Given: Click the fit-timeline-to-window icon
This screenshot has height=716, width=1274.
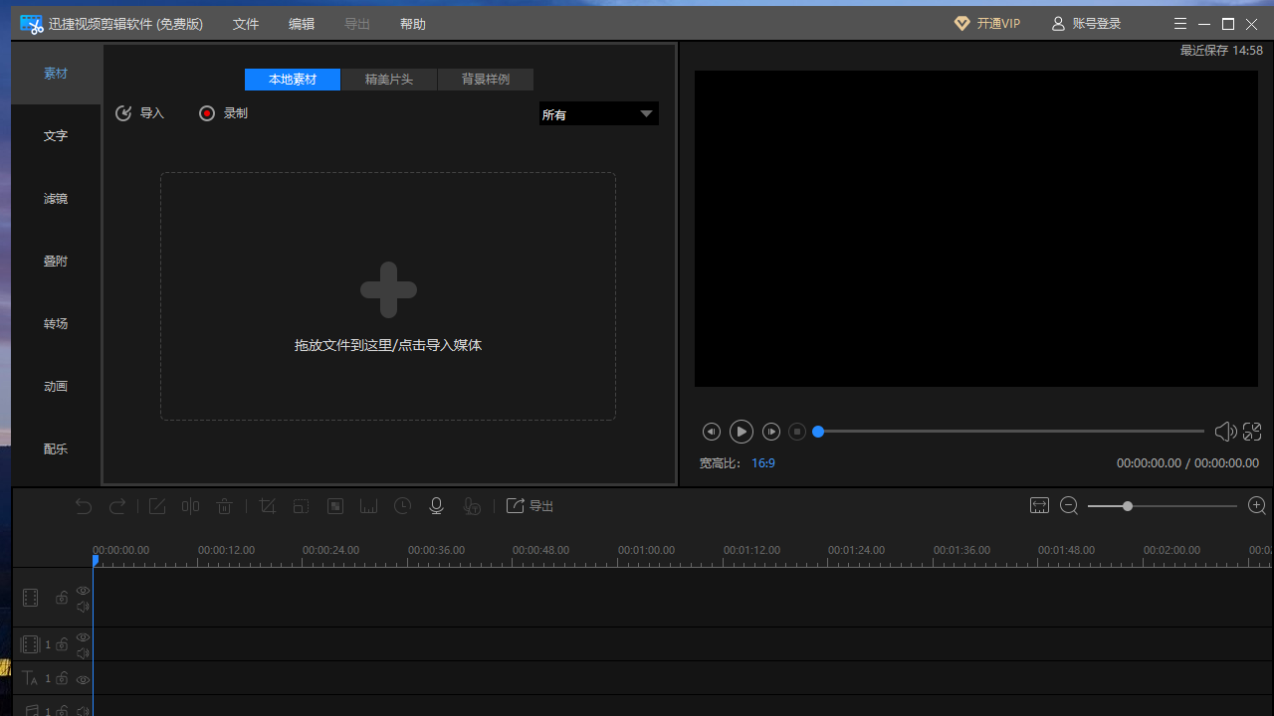Looking at the screenshot, I should [1039, 506].
